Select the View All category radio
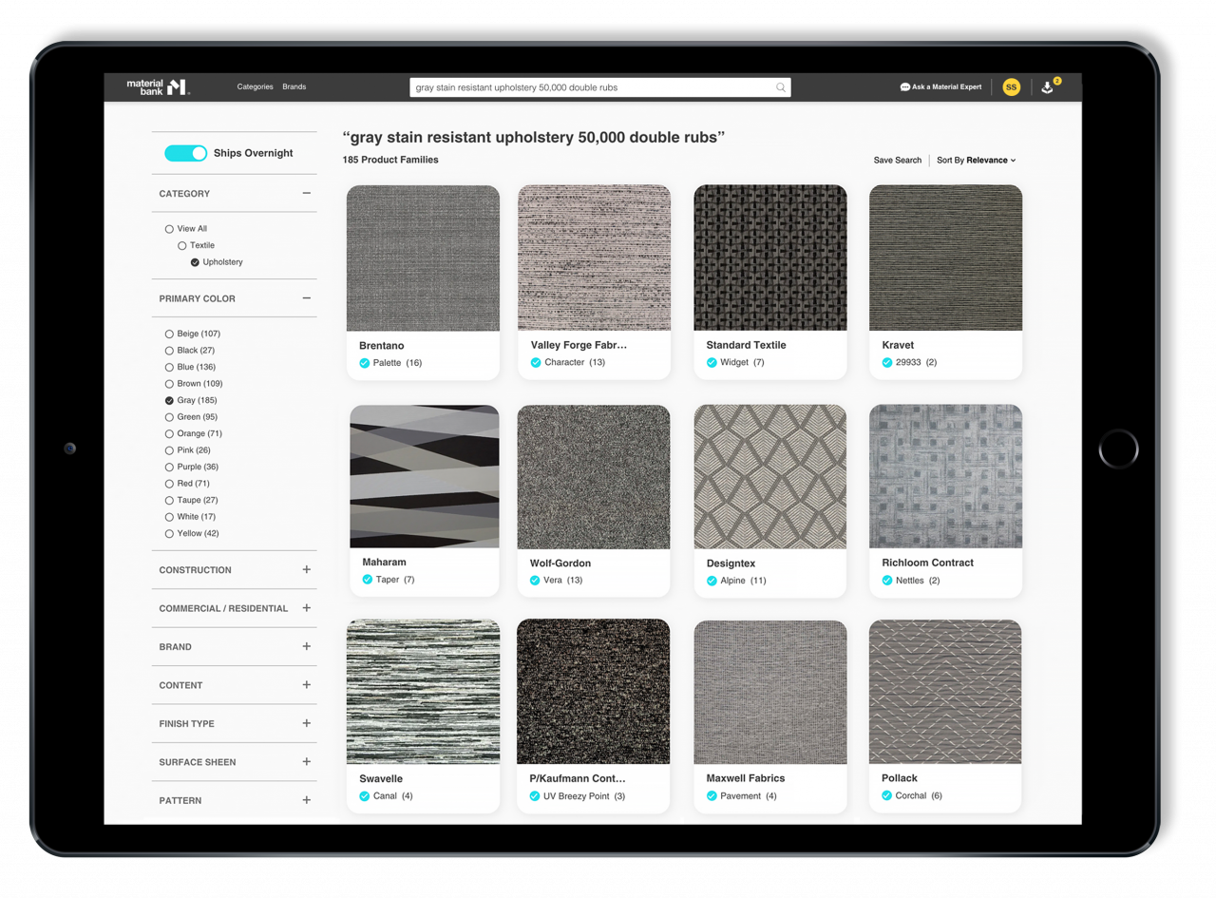The image size is (1216, 898). tap(170, 229)
